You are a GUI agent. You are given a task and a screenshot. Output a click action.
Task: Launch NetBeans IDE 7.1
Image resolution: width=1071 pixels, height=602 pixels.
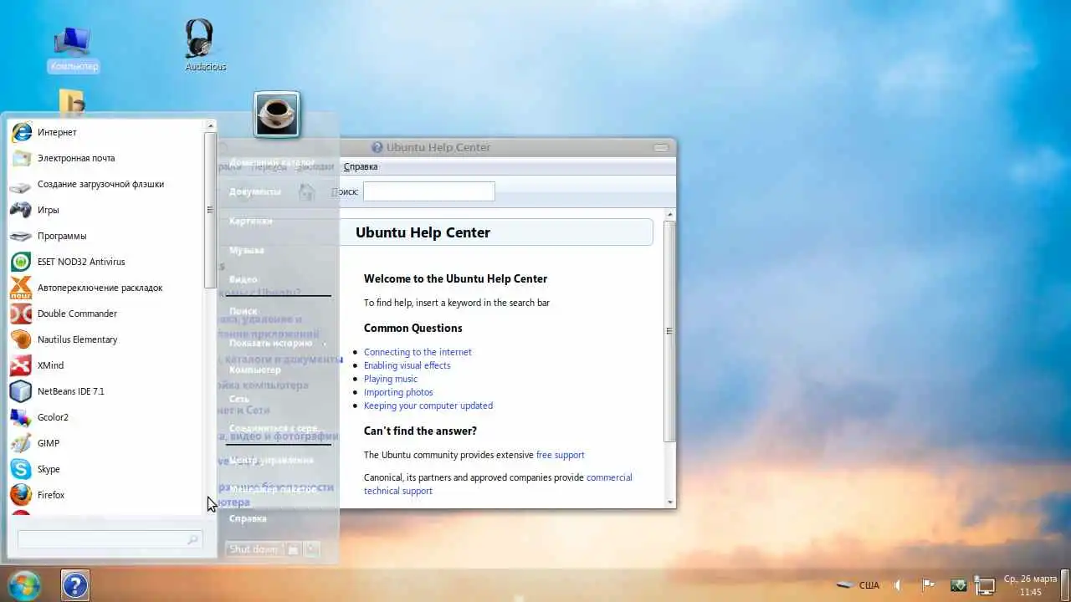[107, 391]
